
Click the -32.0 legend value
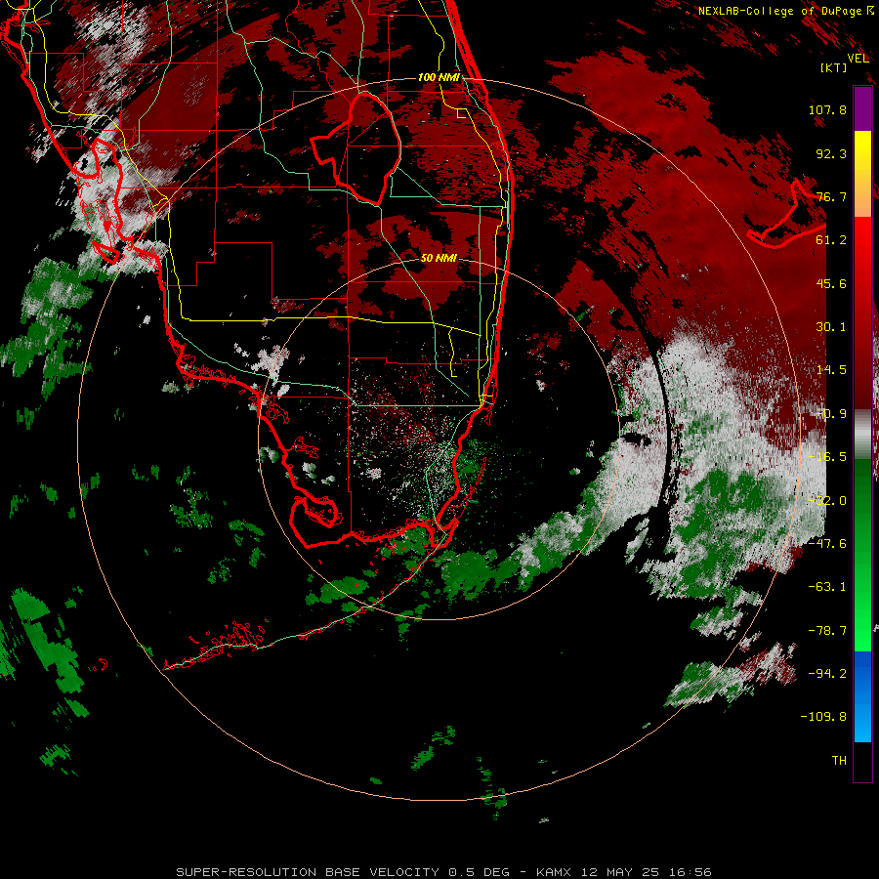pos(827,501)
